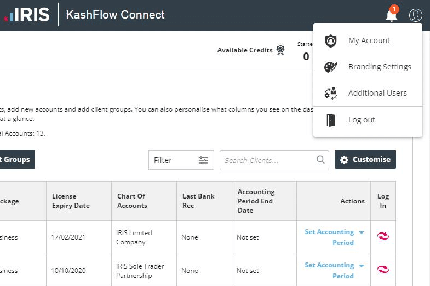
Task: Choose Additional Users menu item
Action: [377, 93]
